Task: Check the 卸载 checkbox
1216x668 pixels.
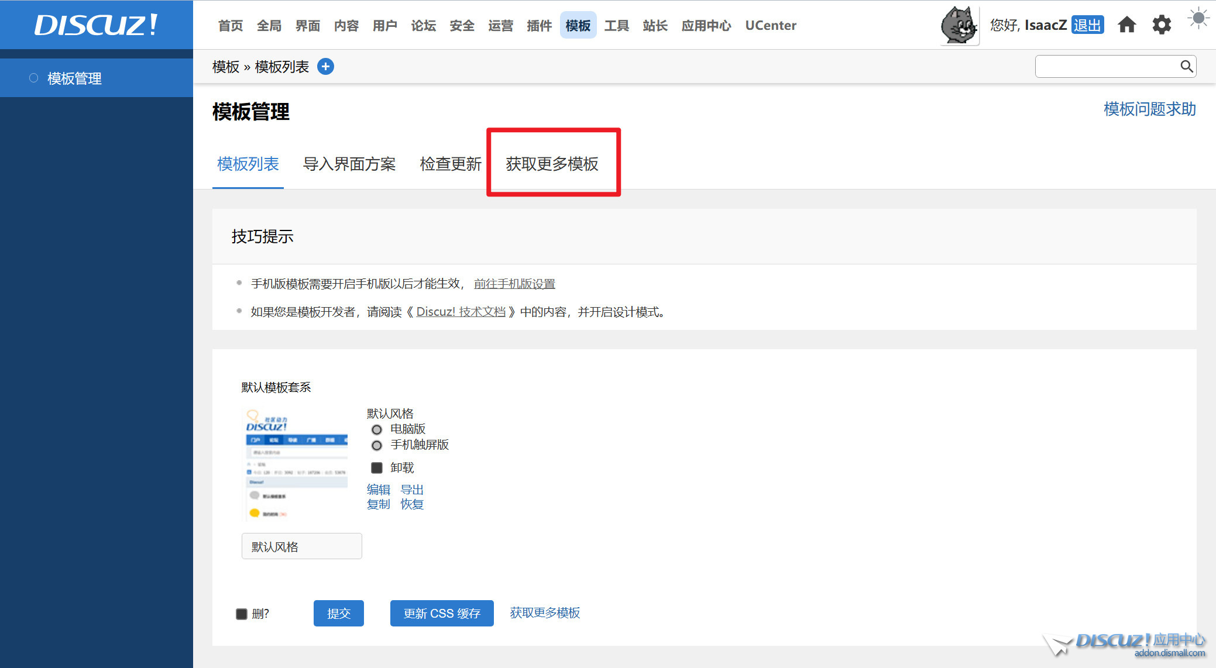Action: (x=377, y=468)
